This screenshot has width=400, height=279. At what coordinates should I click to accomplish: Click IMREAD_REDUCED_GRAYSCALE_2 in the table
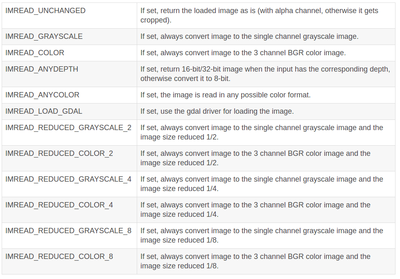point(68,127)
